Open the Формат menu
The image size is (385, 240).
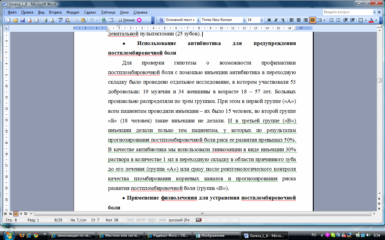tap(73, 12)
